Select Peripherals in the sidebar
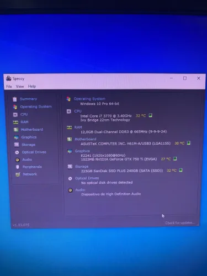This screenshot has width=207, height=276. pos(32,167)
